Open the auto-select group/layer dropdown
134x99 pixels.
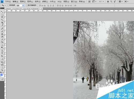(20, 6)
